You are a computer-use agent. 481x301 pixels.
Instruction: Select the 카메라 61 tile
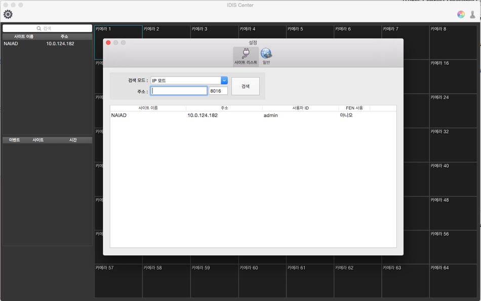(310, 281)
